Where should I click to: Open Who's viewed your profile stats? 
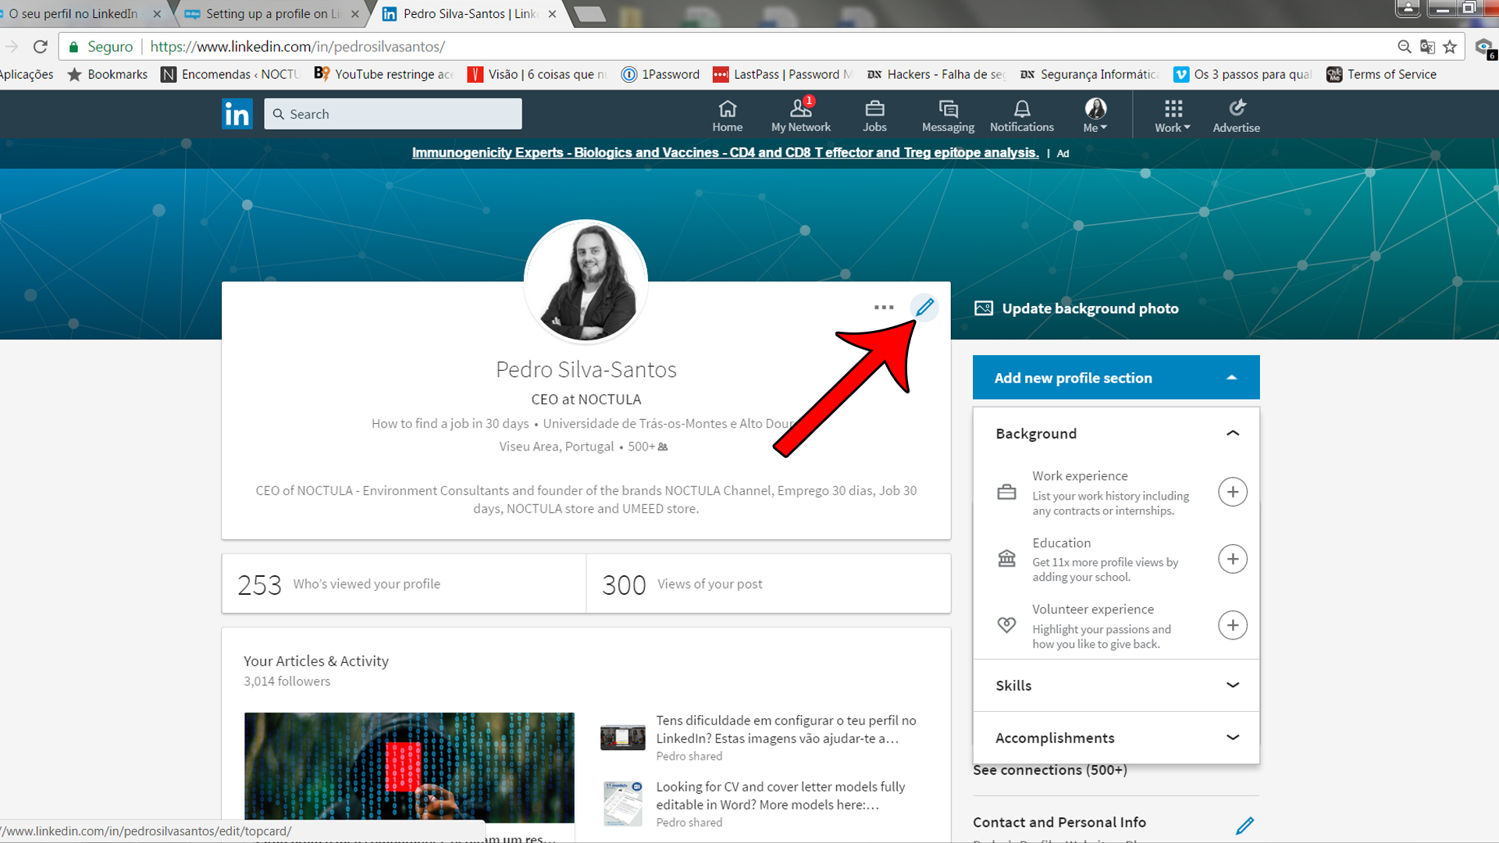click(x=404, y=584)
